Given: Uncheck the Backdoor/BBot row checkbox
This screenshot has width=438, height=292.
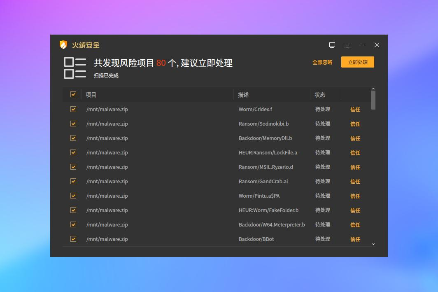Looking at the screenshot, I should [73, 239].
